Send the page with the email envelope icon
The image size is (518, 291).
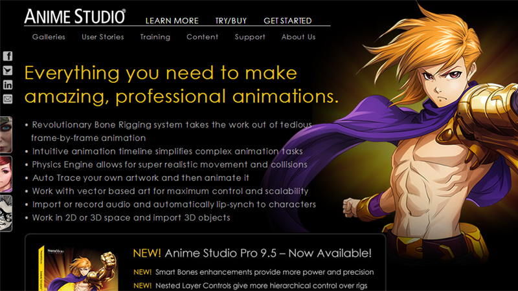pos(8,99)
